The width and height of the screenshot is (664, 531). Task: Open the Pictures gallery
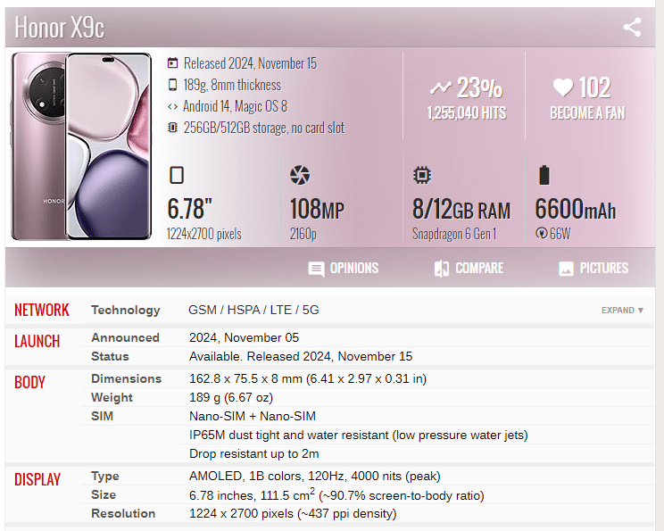click(x=593, y=269)
